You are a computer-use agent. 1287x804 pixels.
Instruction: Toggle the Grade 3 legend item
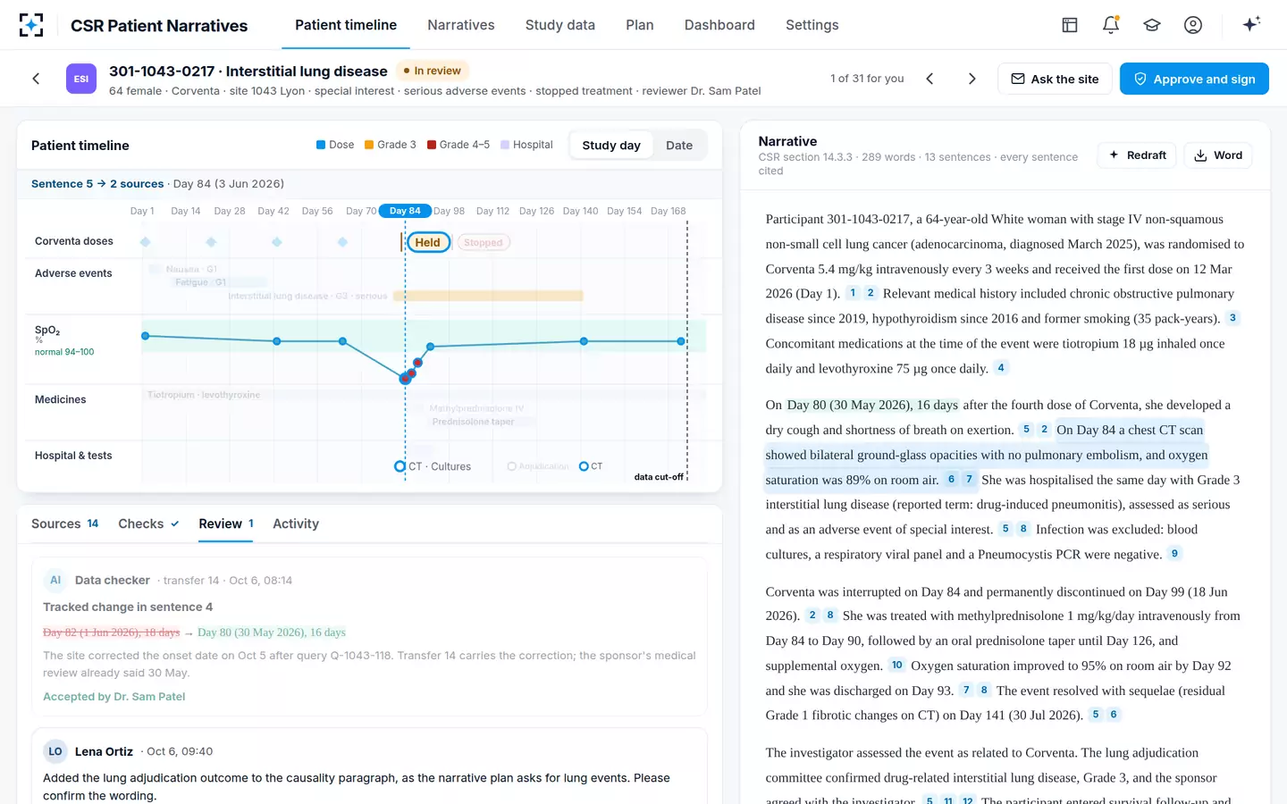391,145
